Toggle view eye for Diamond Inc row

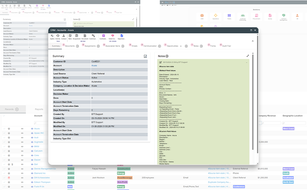click(x=32, y=173)
